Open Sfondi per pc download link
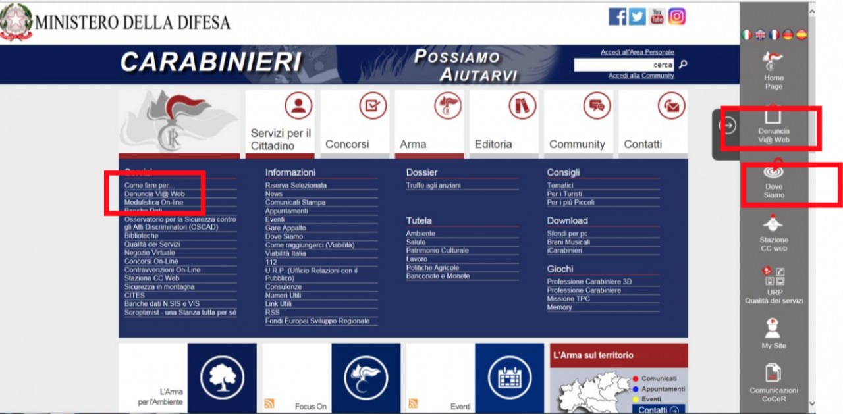 click(567, 234)
